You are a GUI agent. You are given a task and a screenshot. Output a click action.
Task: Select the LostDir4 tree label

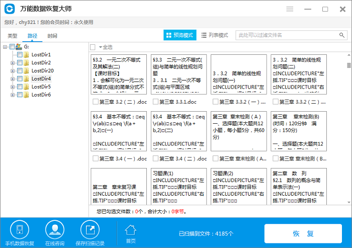click(41, 78)
